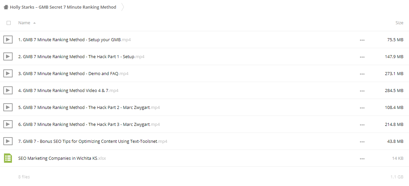Click video icon for Hack Part 1 file

point(8,56)
